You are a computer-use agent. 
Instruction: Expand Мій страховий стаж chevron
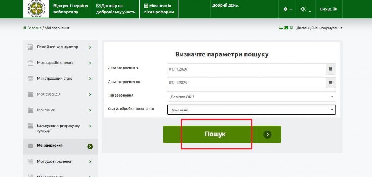(90, 79)
